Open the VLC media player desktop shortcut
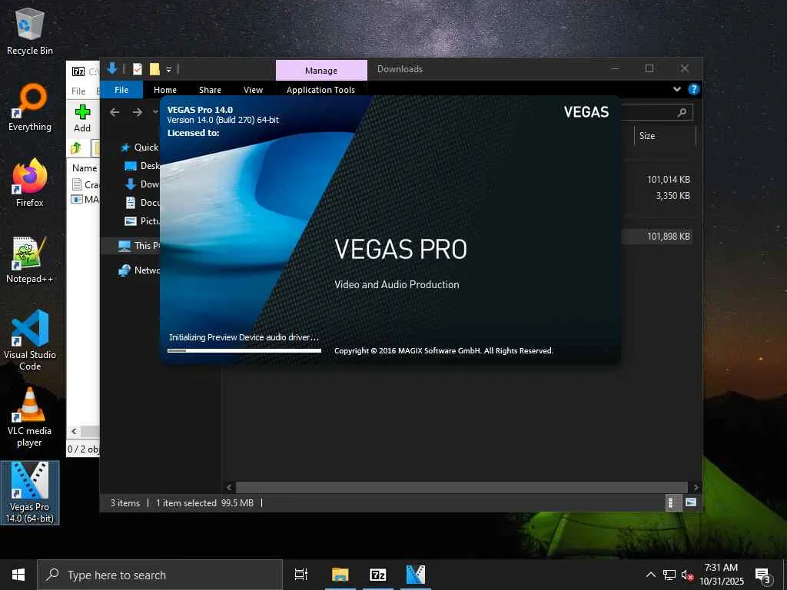The height and width of the screenshot is (590, 787). 30,417
